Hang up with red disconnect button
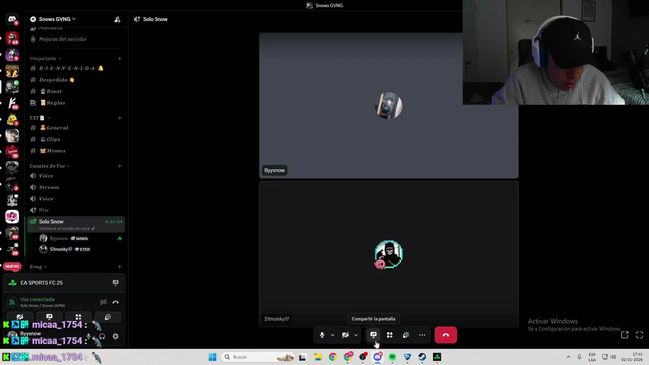 point(446,335)
